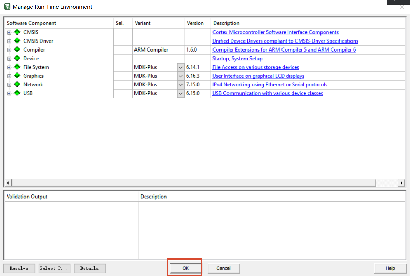
Task: Click the Device component diamond icon
Action: click(x=17, y=58)
